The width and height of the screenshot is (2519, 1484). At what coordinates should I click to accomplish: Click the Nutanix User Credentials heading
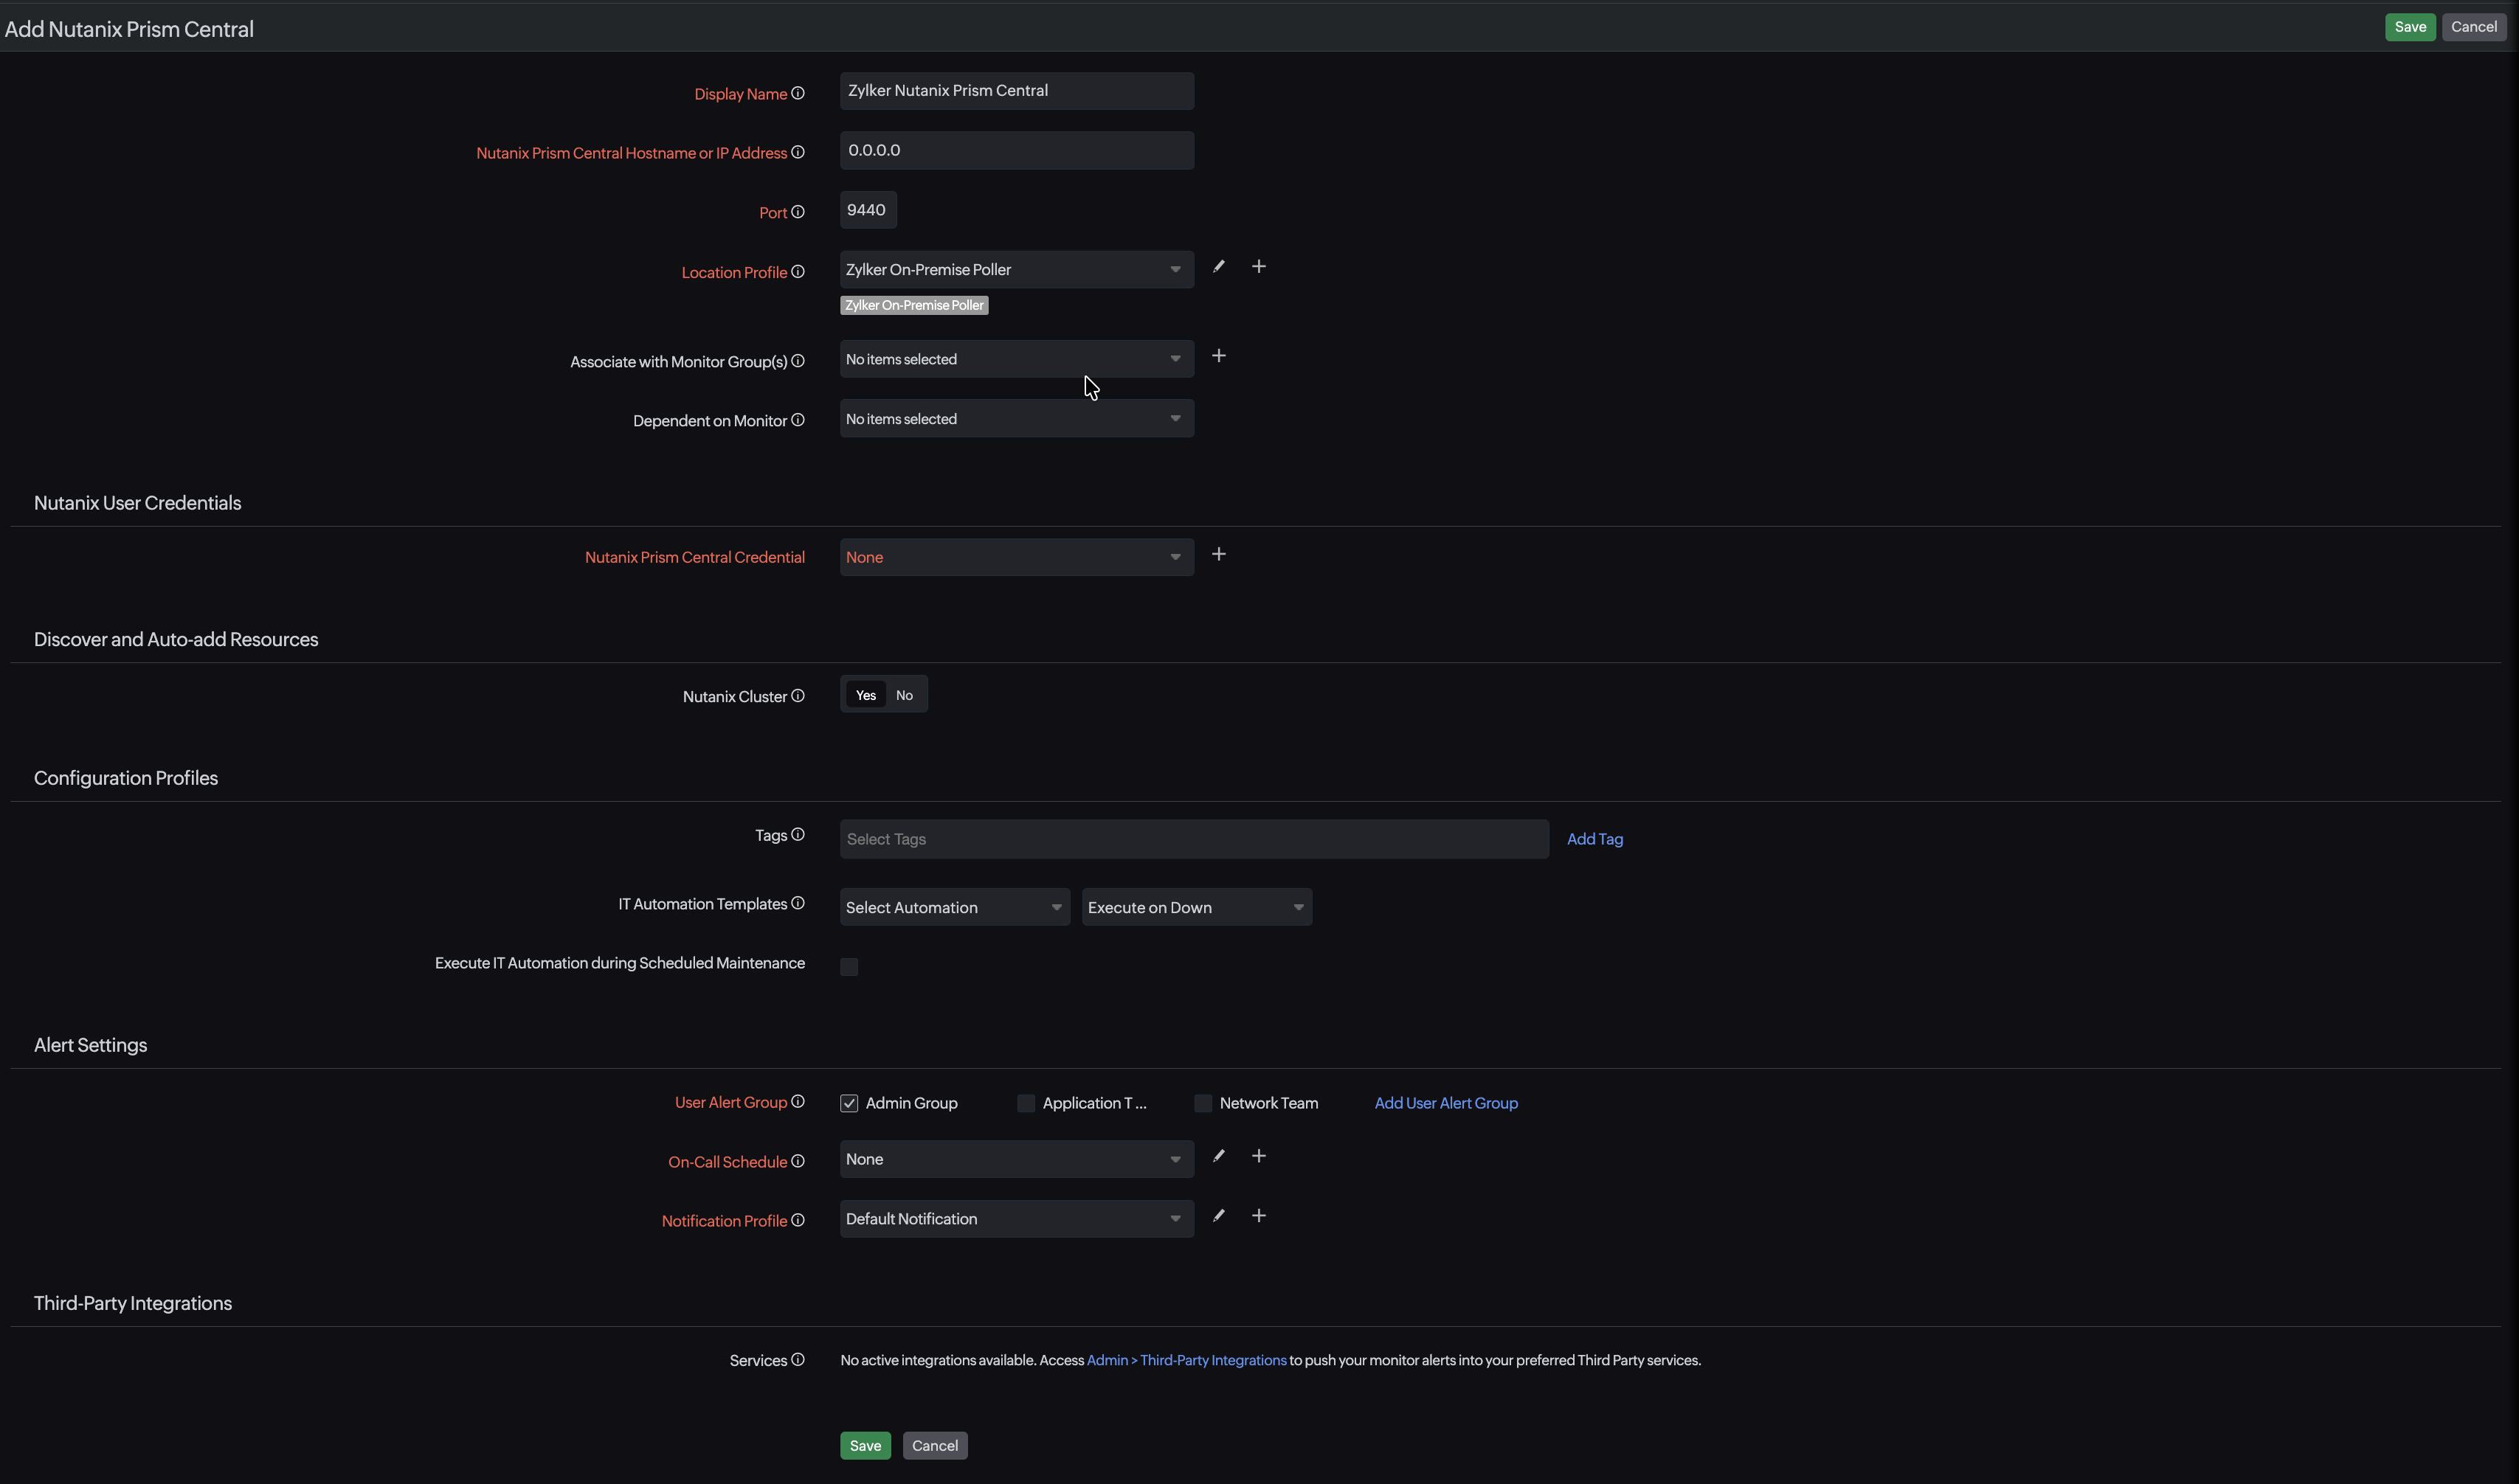click(x=137, y=503)
